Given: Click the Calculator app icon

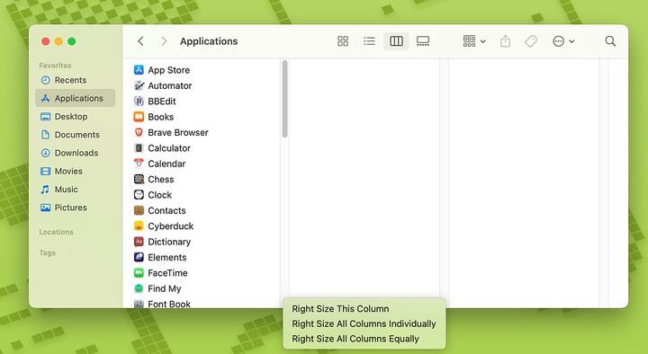Looking at the screenshot, I should [x=139, y=148].
